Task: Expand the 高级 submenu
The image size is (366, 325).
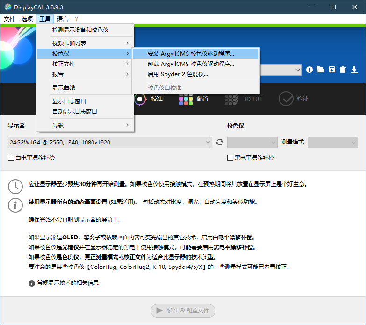Action: click(x=85, y=125)
